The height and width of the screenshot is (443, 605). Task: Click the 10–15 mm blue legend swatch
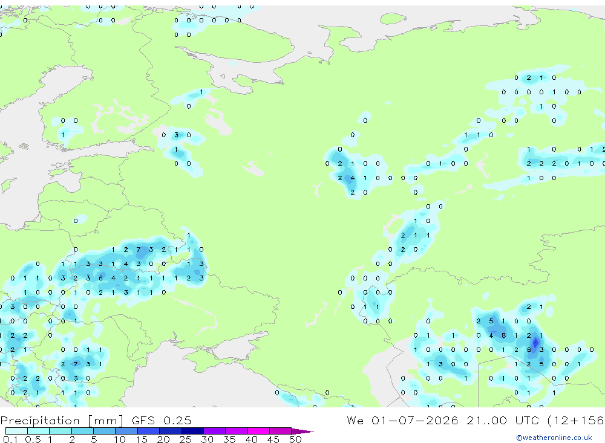(x=126, y=431)
